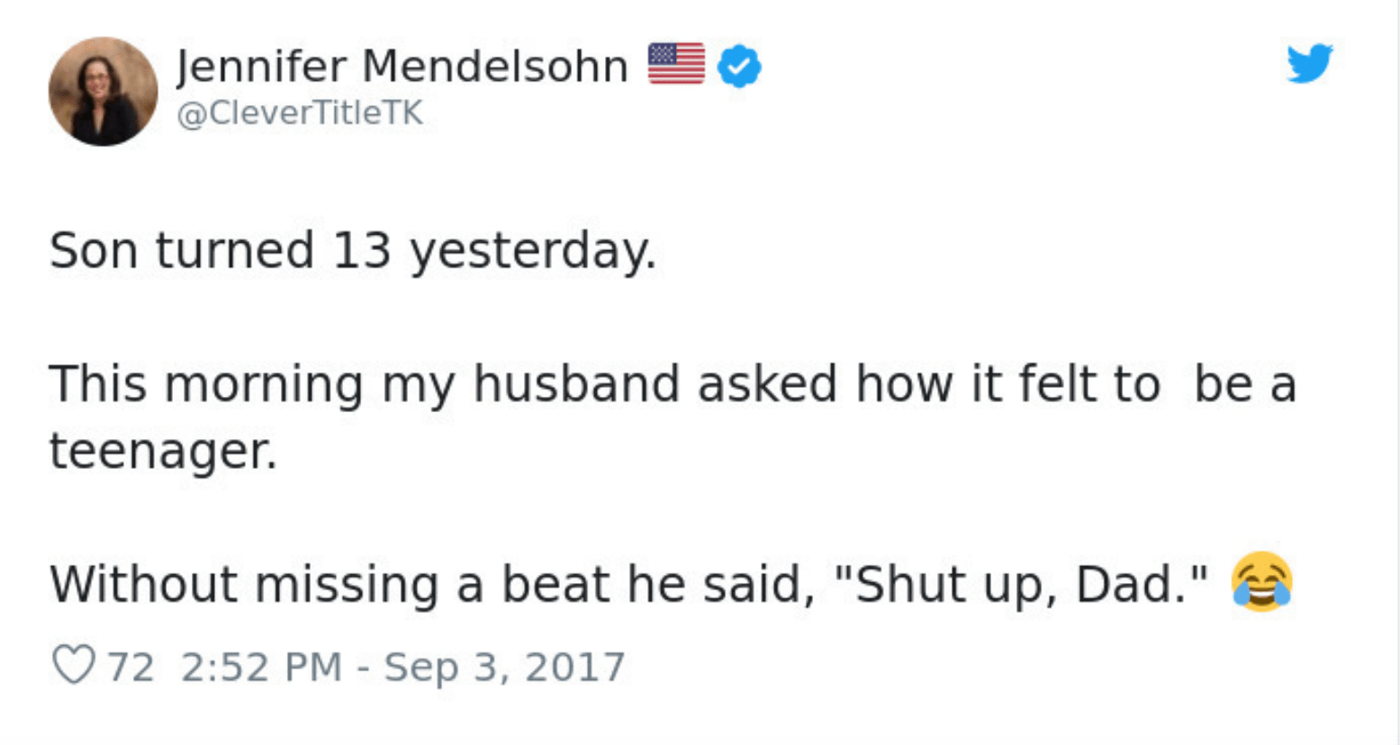The image size is (1400, 745).
Task: Click the word "yesterday" in the tweet
Action: (x=529, y=251)
